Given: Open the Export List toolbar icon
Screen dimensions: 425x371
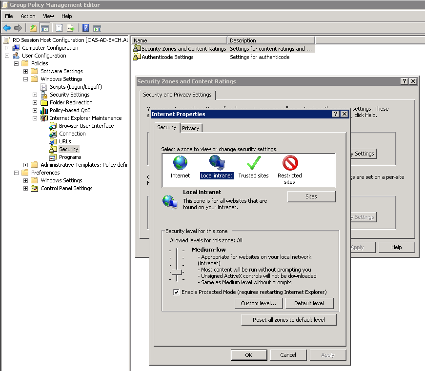Looking at the screenshot, I should [72, 28].
